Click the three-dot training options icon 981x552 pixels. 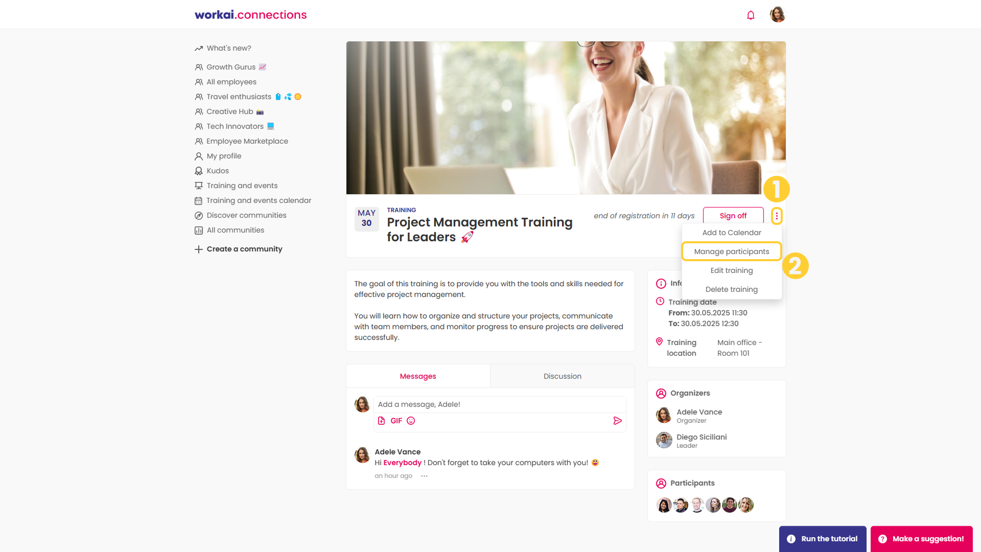click(x=777, y=216)
